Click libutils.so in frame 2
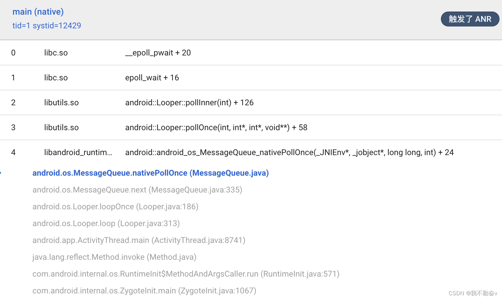Screen dimensions: 502x299 [61, 102]
